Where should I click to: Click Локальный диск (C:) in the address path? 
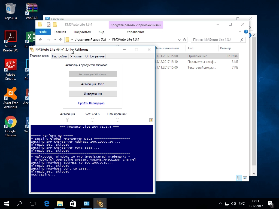[x=90, y=39]
